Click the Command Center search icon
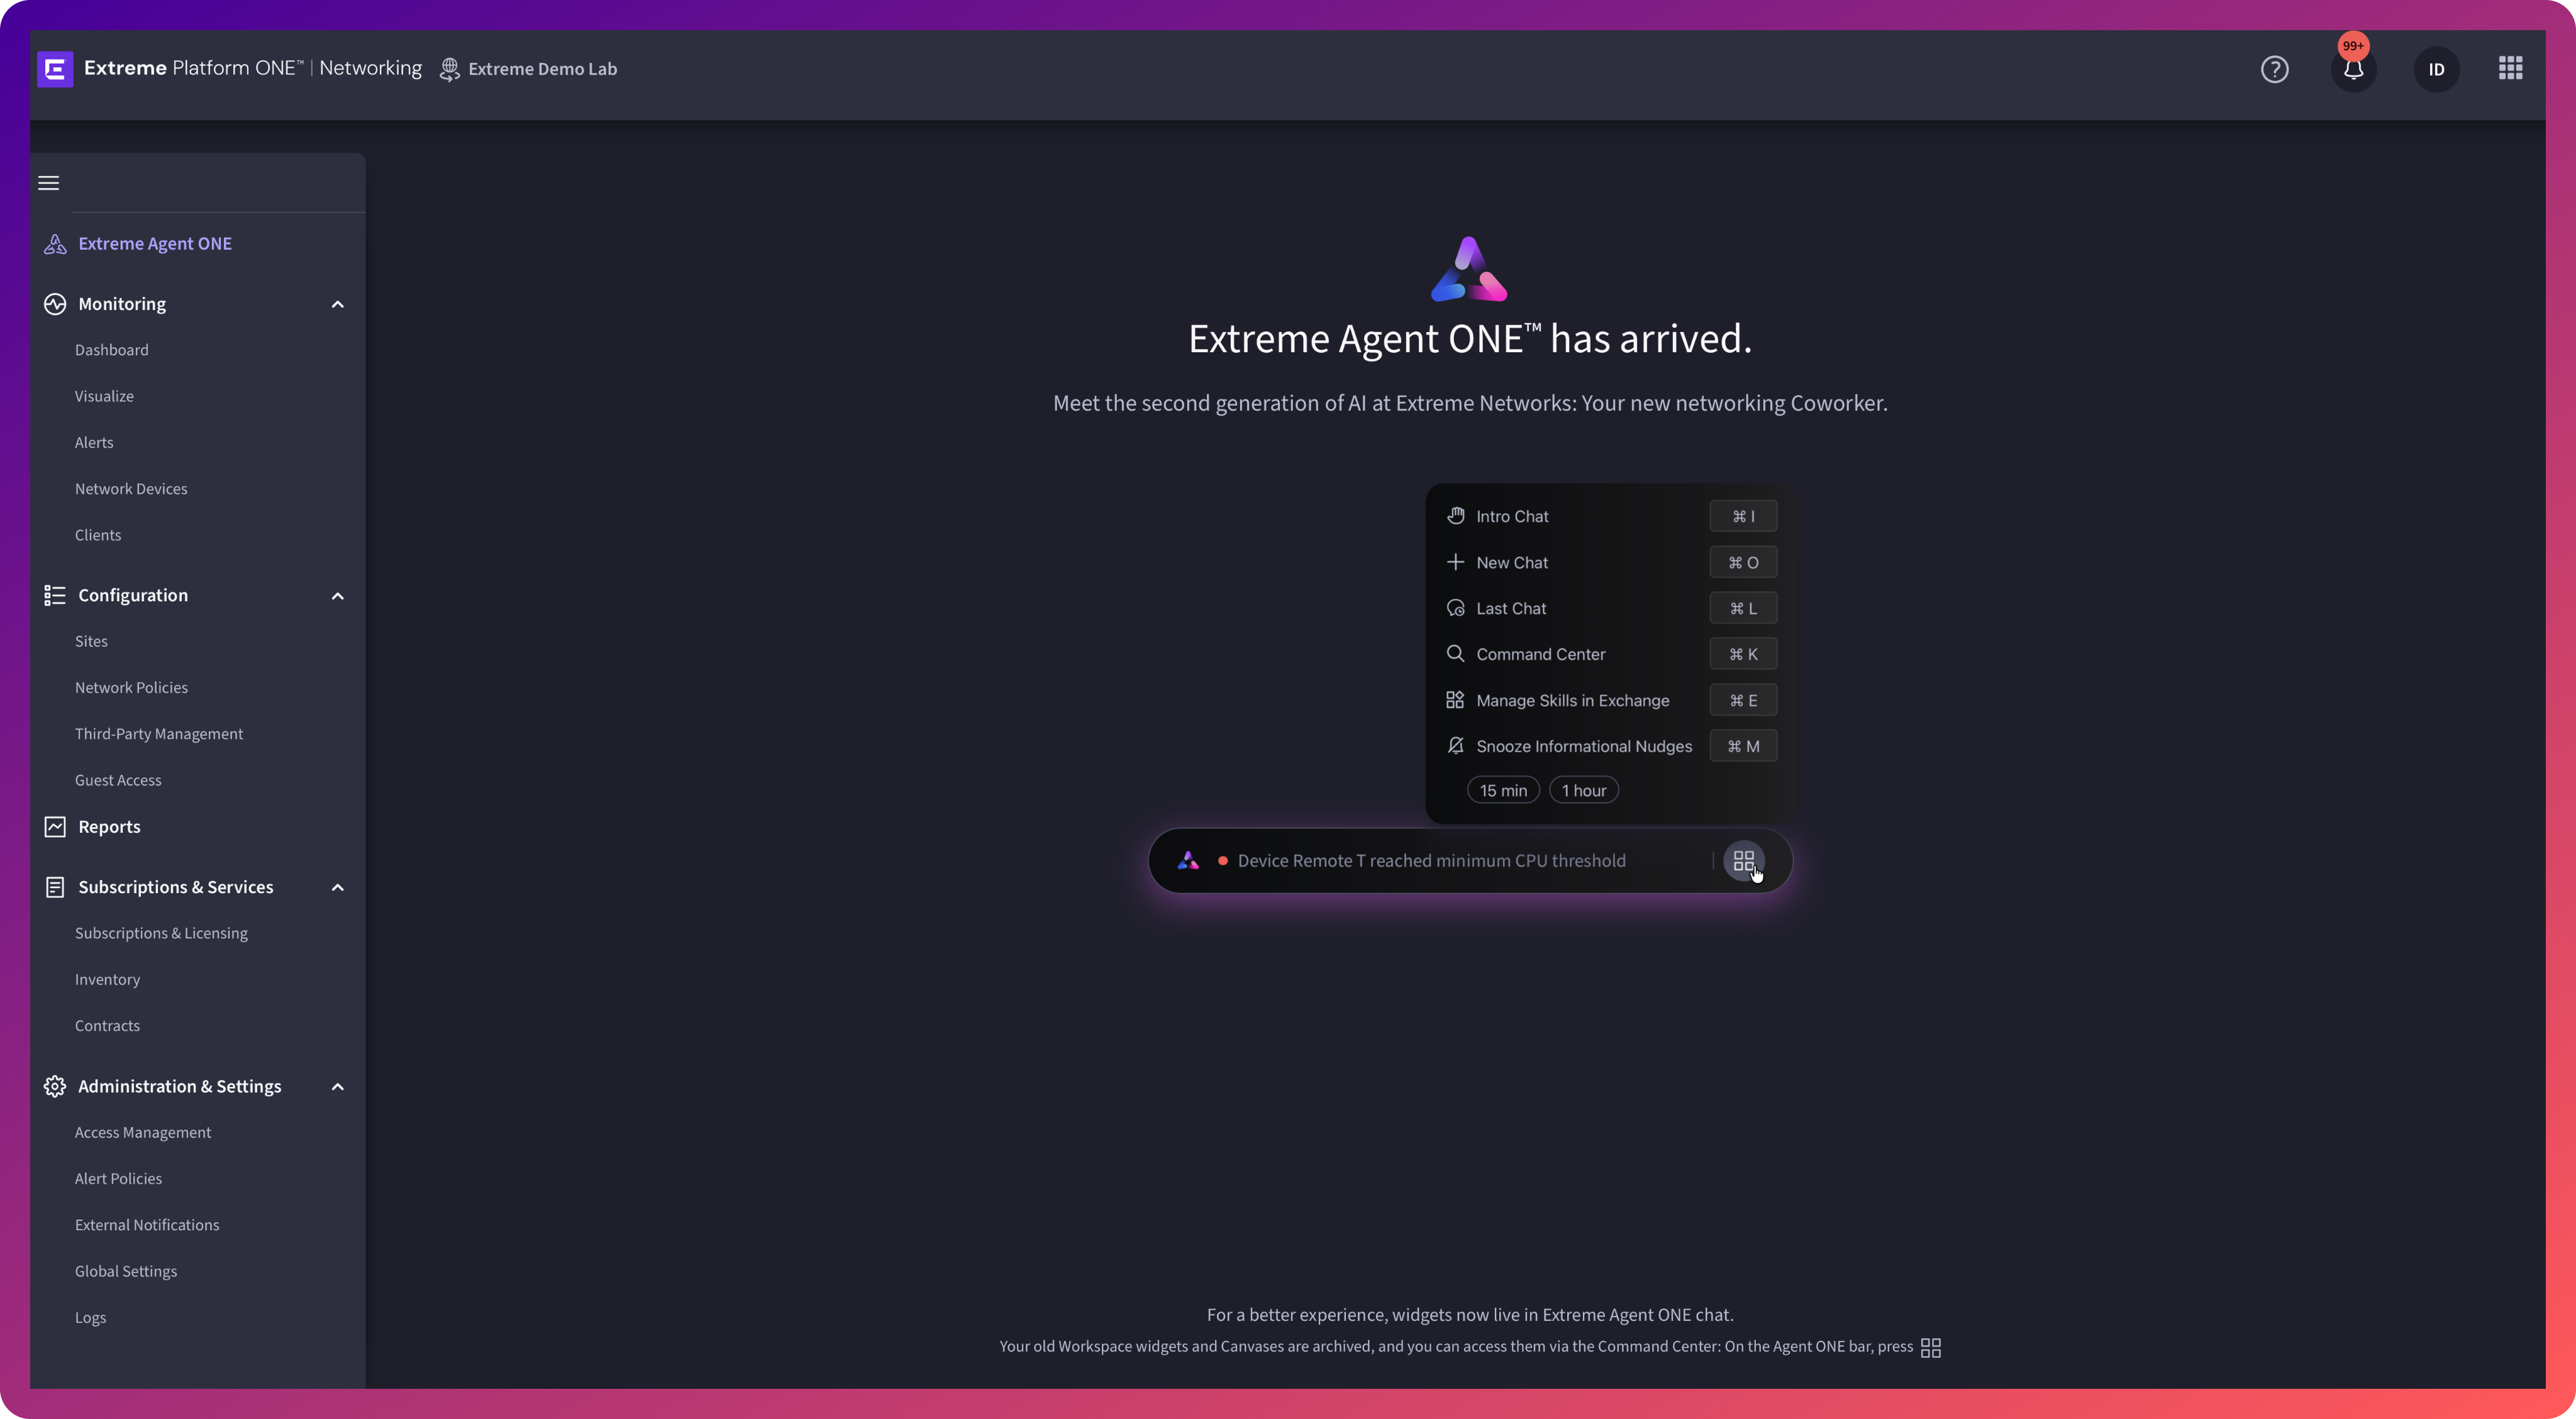The image size is (2576, 1419). [x=1455, y=654]
